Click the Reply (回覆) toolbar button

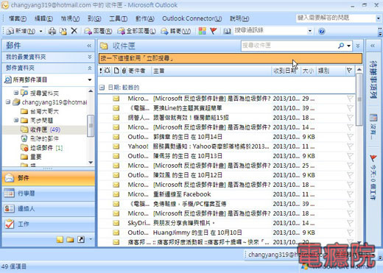point(98,31)
